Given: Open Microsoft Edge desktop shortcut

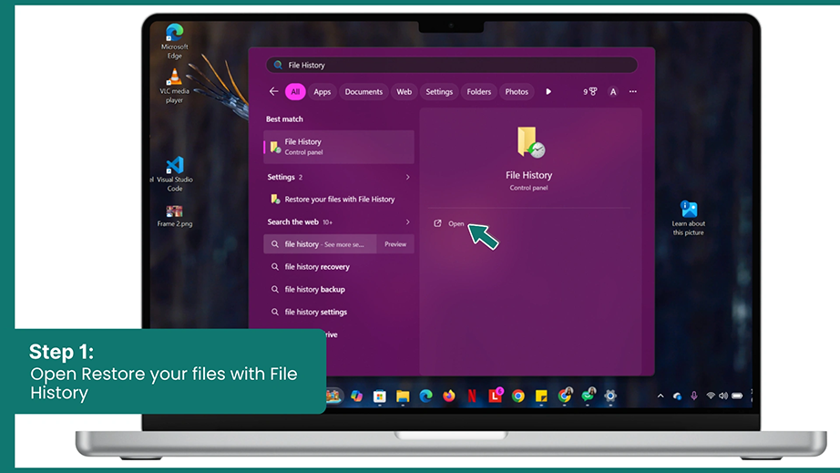Looking at the screenshot, I should [174, 41].
